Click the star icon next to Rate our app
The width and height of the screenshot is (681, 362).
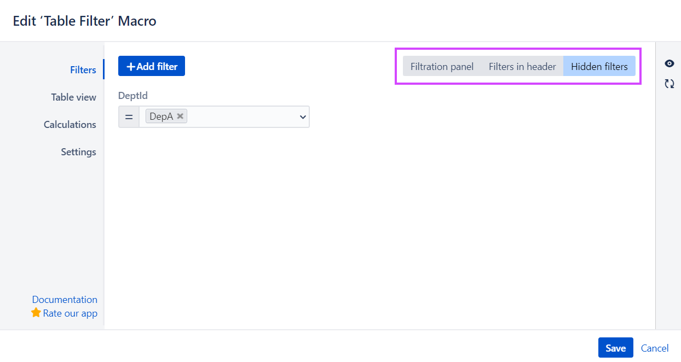pos(36,313)
